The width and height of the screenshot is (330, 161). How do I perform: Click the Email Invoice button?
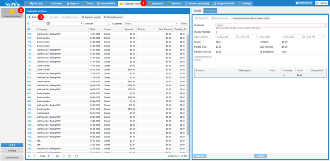[x=220, y=18]
